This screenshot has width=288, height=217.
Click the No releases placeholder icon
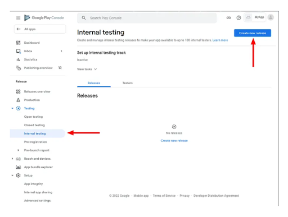[174, 127]
